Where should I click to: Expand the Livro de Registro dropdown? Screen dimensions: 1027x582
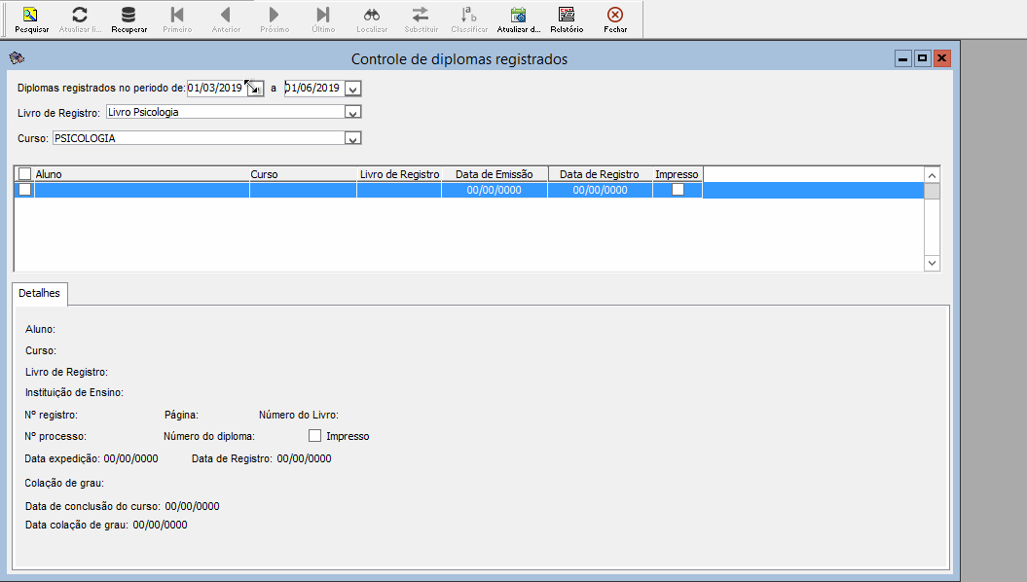pos(353,113)
